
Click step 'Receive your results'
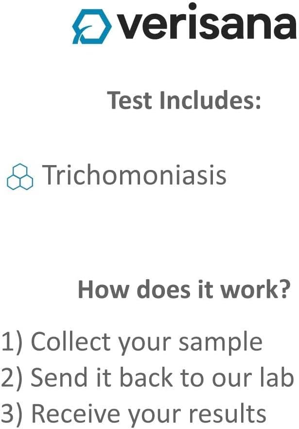(x=149, y=413)
